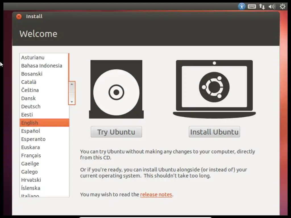
Task: Pick Français as the language
Action: pyautogui.click(x=44, y=155)
